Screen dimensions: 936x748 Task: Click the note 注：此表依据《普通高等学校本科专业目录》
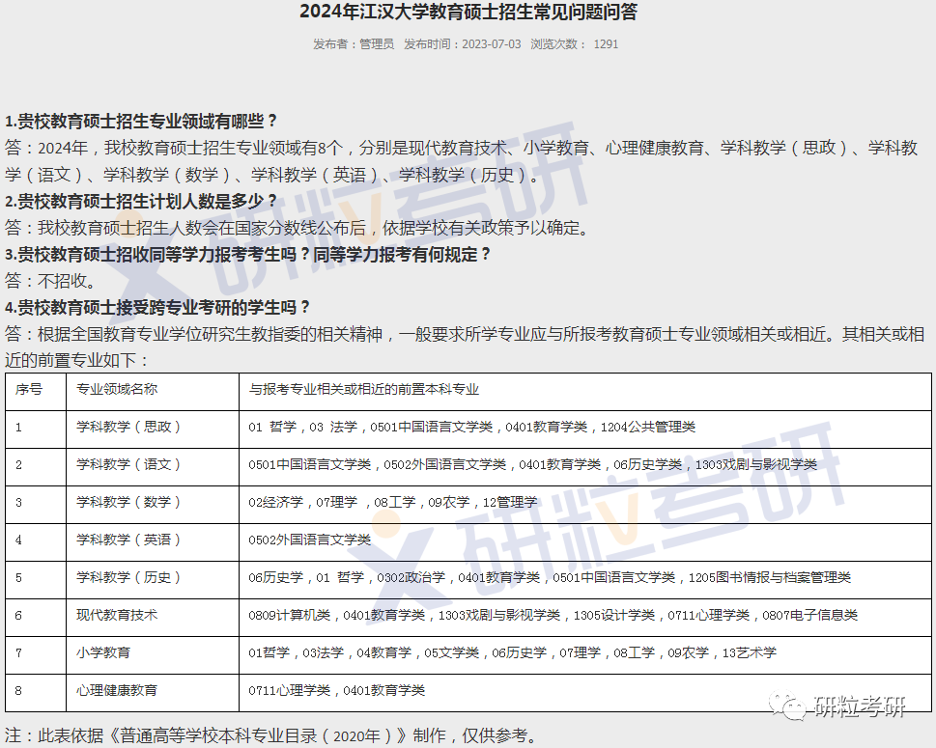click(271, 735)
